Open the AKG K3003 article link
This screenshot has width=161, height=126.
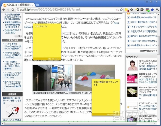(x=116, y=23)
